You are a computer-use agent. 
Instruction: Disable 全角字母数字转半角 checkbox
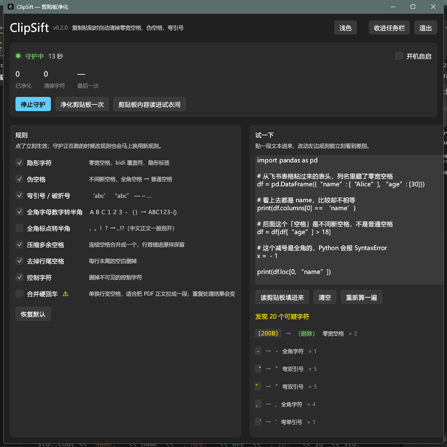click(19, 212)
